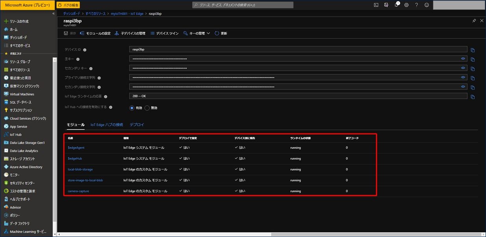
Task: Pin the raspi3bp blade
Action: pos(474,20)
